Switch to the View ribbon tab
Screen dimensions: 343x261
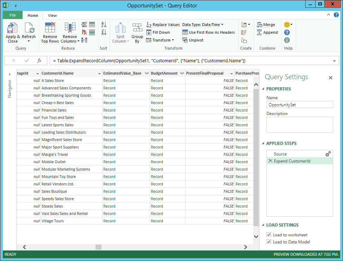tap(52, 15)
